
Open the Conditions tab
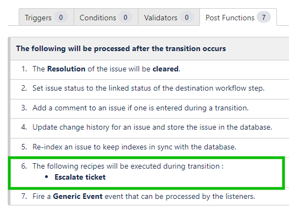click(106, 17)
